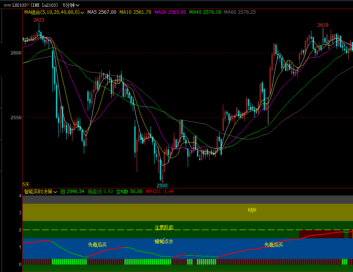Click the 蜻蜓点水 signal label
Viewport: 353px width, 272px height.
[164, 241]
